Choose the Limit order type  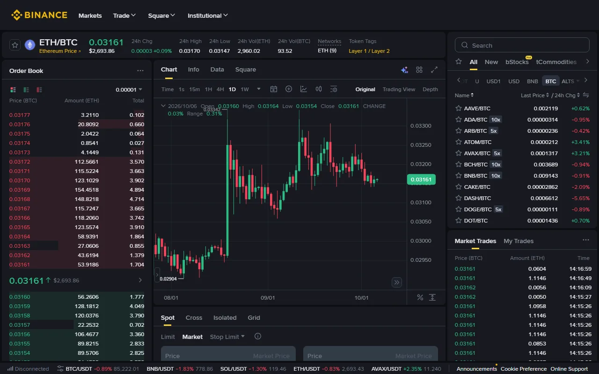[168, 337]
